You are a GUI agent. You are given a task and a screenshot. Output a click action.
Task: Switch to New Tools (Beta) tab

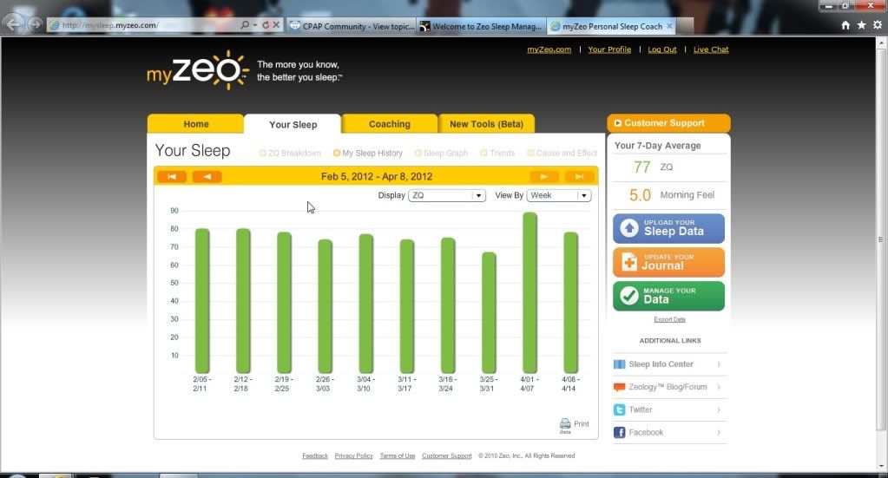pos(486,124)
